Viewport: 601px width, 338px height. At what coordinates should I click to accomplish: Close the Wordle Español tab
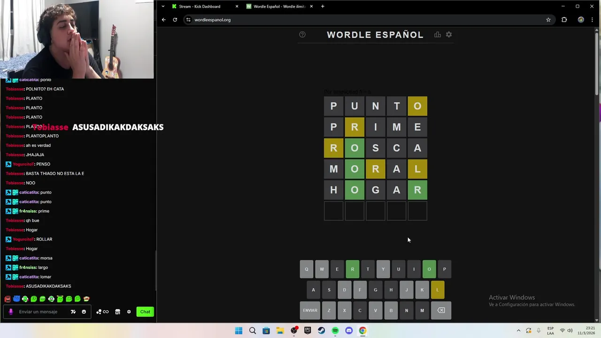coord(311,7)
